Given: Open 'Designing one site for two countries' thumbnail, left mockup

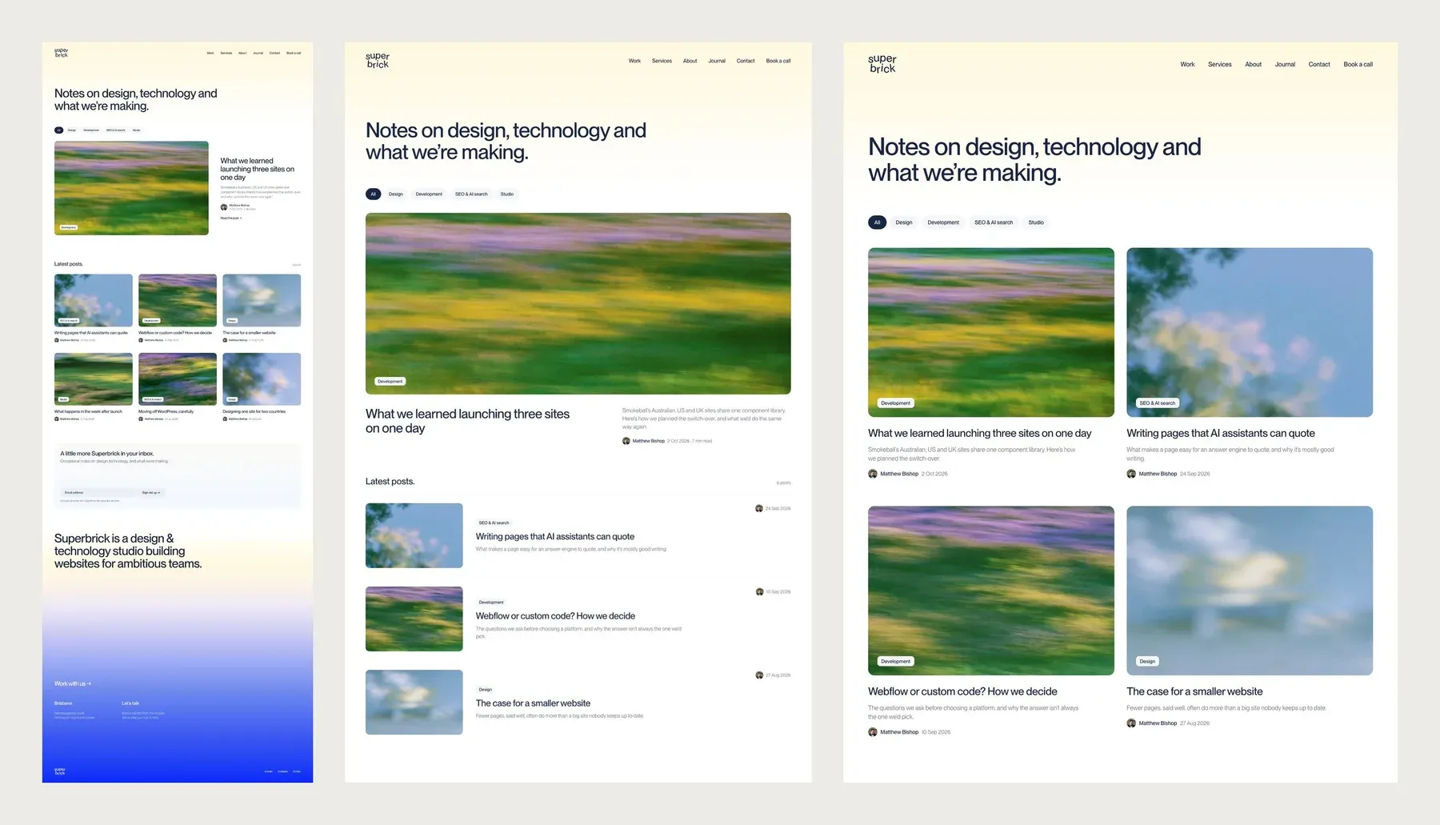Looking at the screenshot, I should click(262, 379).
